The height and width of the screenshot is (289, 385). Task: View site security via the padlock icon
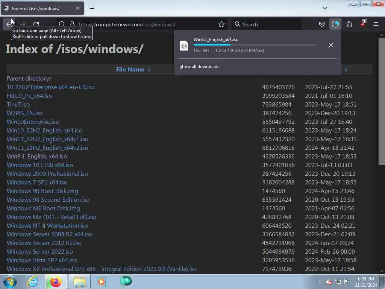coord(72,24)
